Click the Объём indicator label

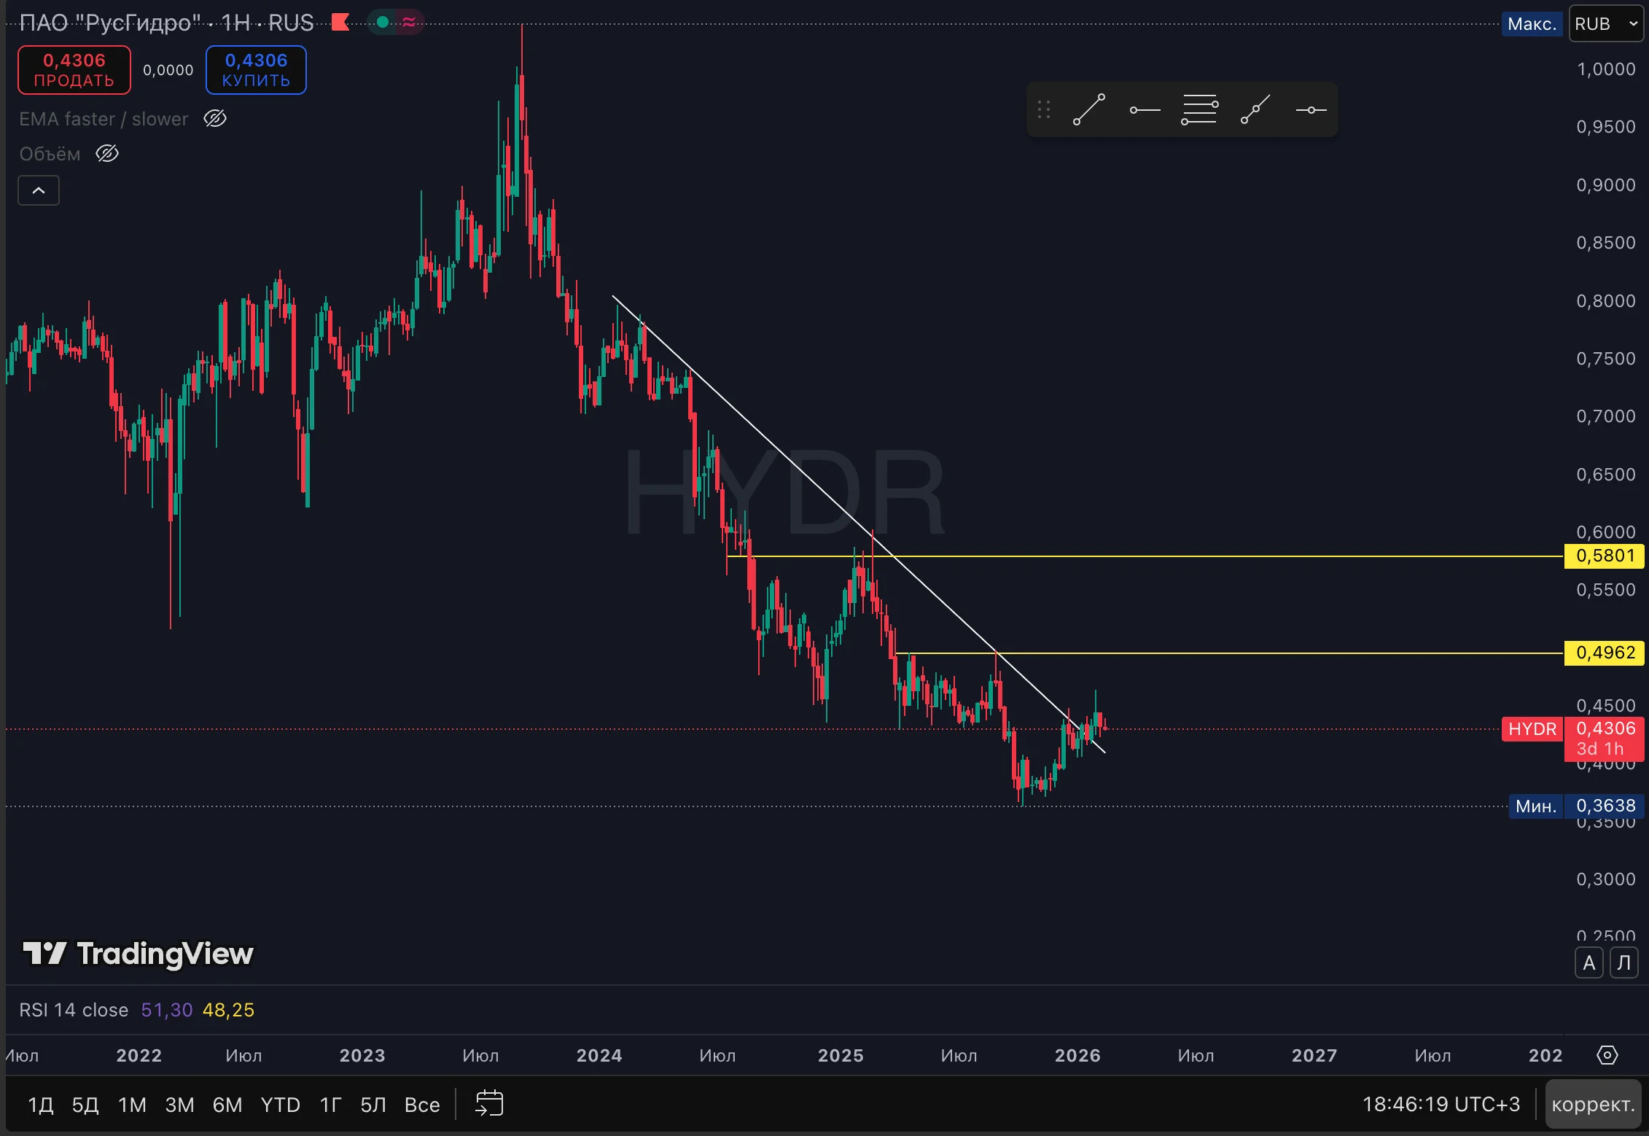click(x=50, y=154)
